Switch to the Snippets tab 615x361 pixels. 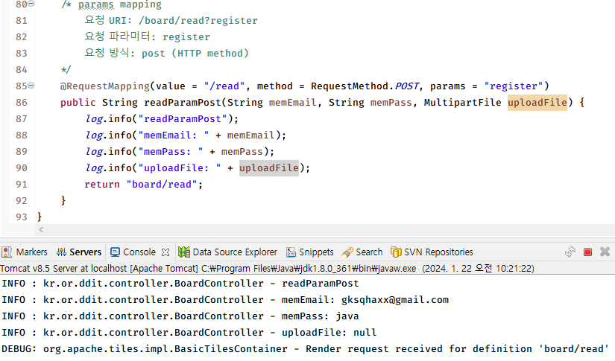point(310,252)
